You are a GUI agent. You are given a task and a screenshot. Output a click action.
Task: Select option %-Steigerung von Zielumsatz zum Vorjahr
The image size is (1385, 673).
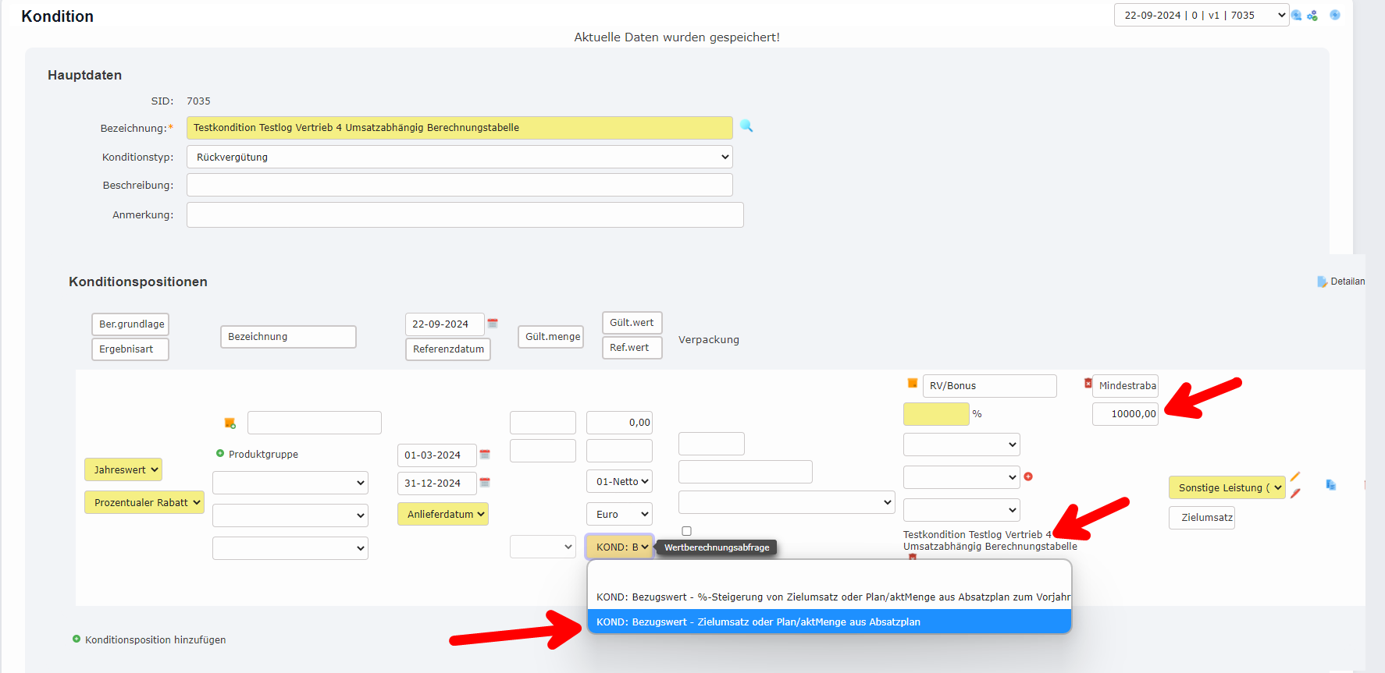(829, 597)
